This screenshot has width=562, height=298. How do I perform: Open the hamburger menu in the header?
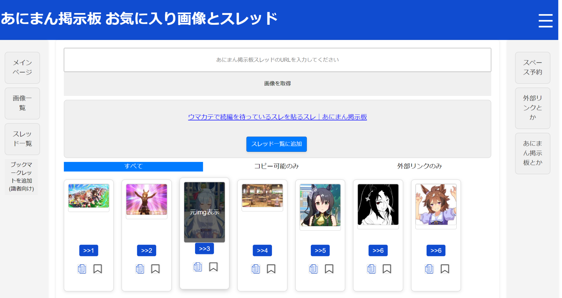pos(545,21)
